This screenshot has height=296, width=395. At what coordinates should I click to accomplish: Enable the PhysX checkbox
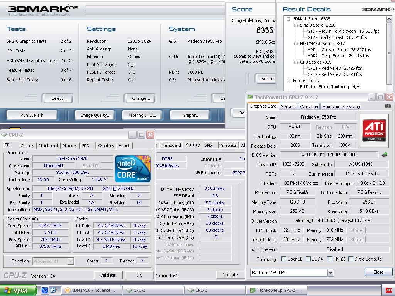329,259
